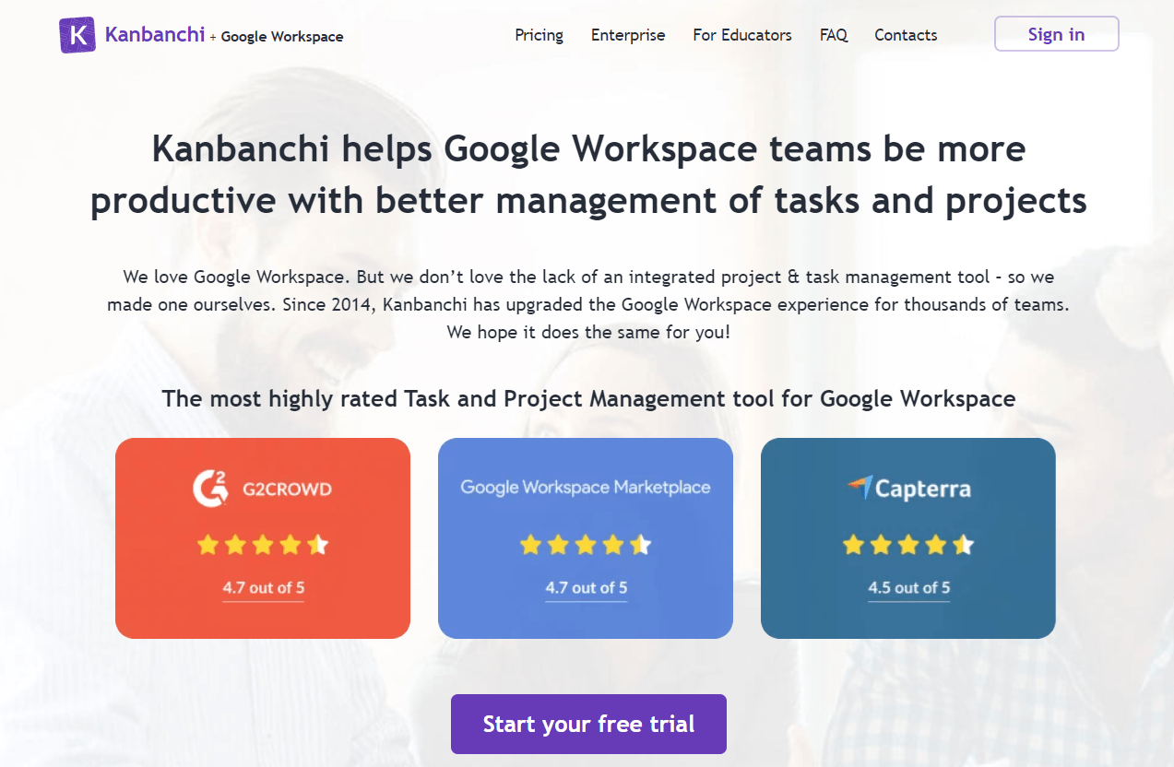1174x767 pixels.
Task: Click the Google Workspace Marketplace star rating
Action: pos(586,545)
